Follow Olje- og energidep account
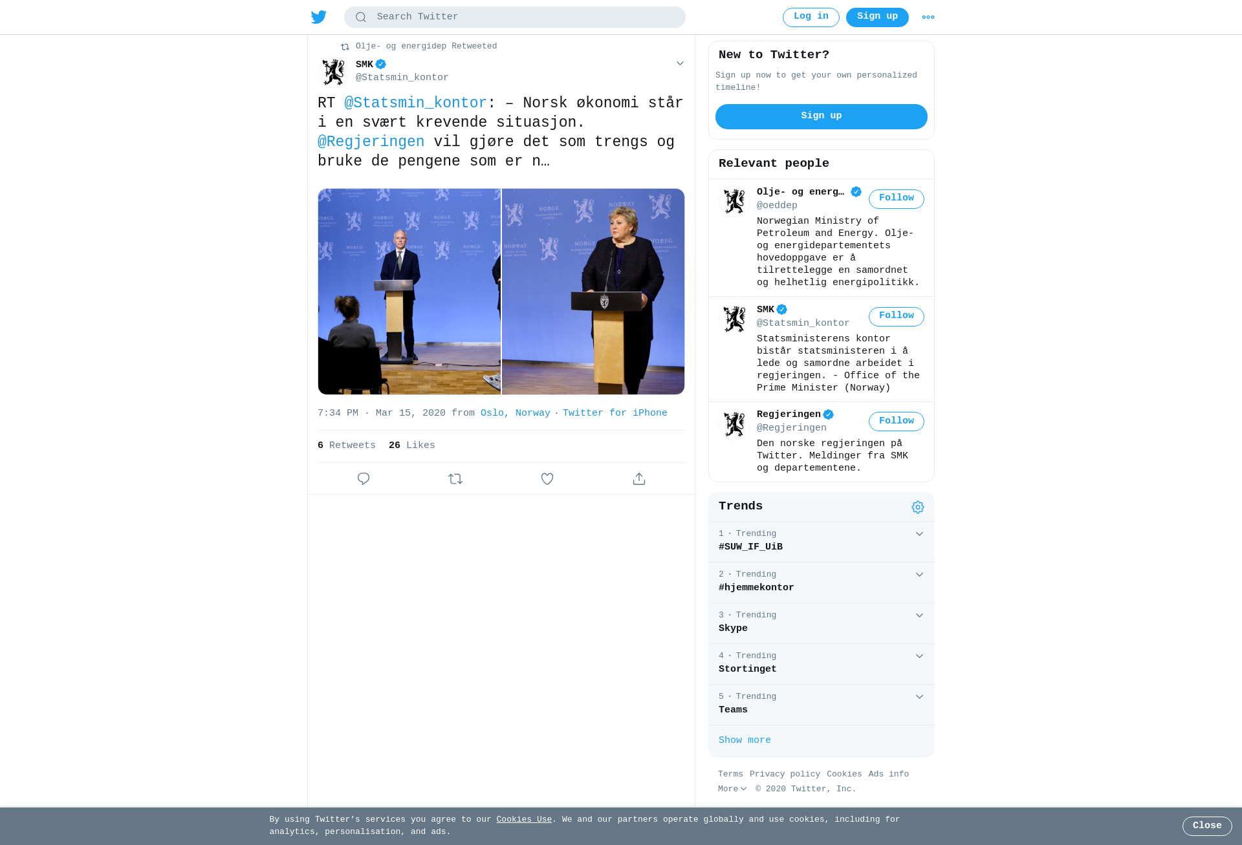Image resolution: width=1242 pixels, height=845 pixels. coord(897,199)
